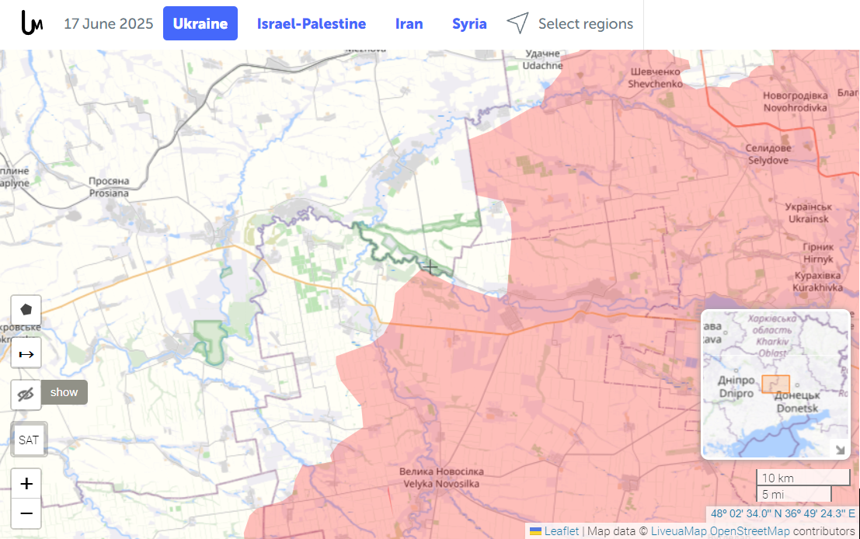The image size is (860, 539).
Task: Click the navigation arrow icon for regions
Action: coord(517,23)
